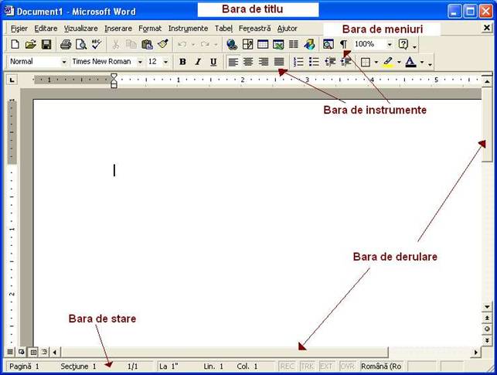Image resolution: width=497 pixels, height=375 pixels.
Task: Center the paragraph text
Action: coord(248,62)
